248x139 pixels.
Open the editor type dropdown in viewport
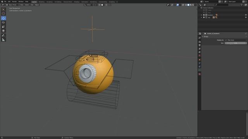point(3,5)
